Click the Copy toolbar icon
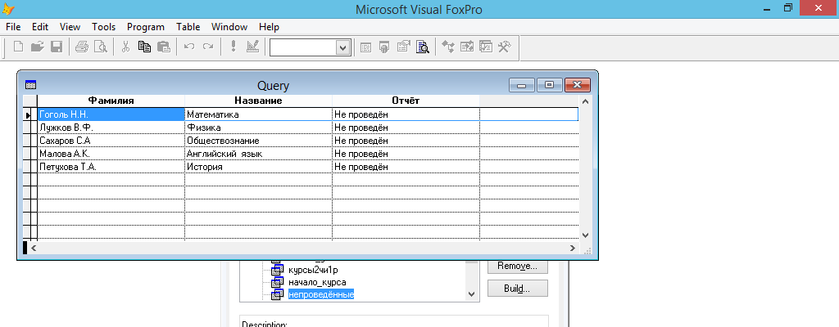This screenshot has height=327, width=839. click(144, 47)
